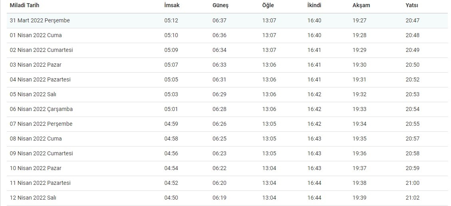Click the Akşam column header
This screenshot has width=451, height=206.
[x=360, y=6]
